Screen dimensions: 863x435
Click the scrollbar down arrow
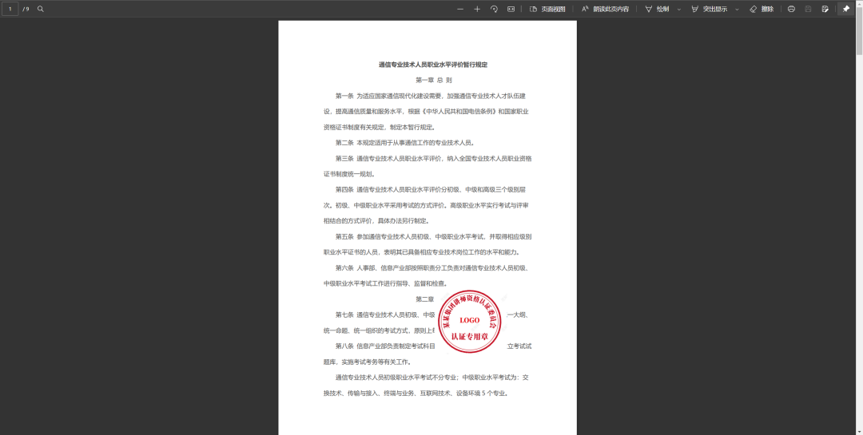859,432
